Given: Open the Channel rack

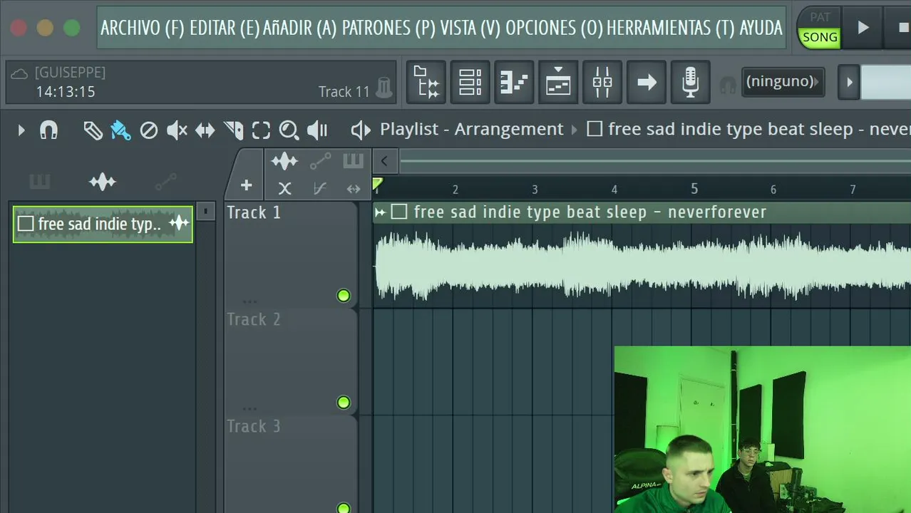Looking at the screenshot, I should pyautogui.click(x=470, y=83).
